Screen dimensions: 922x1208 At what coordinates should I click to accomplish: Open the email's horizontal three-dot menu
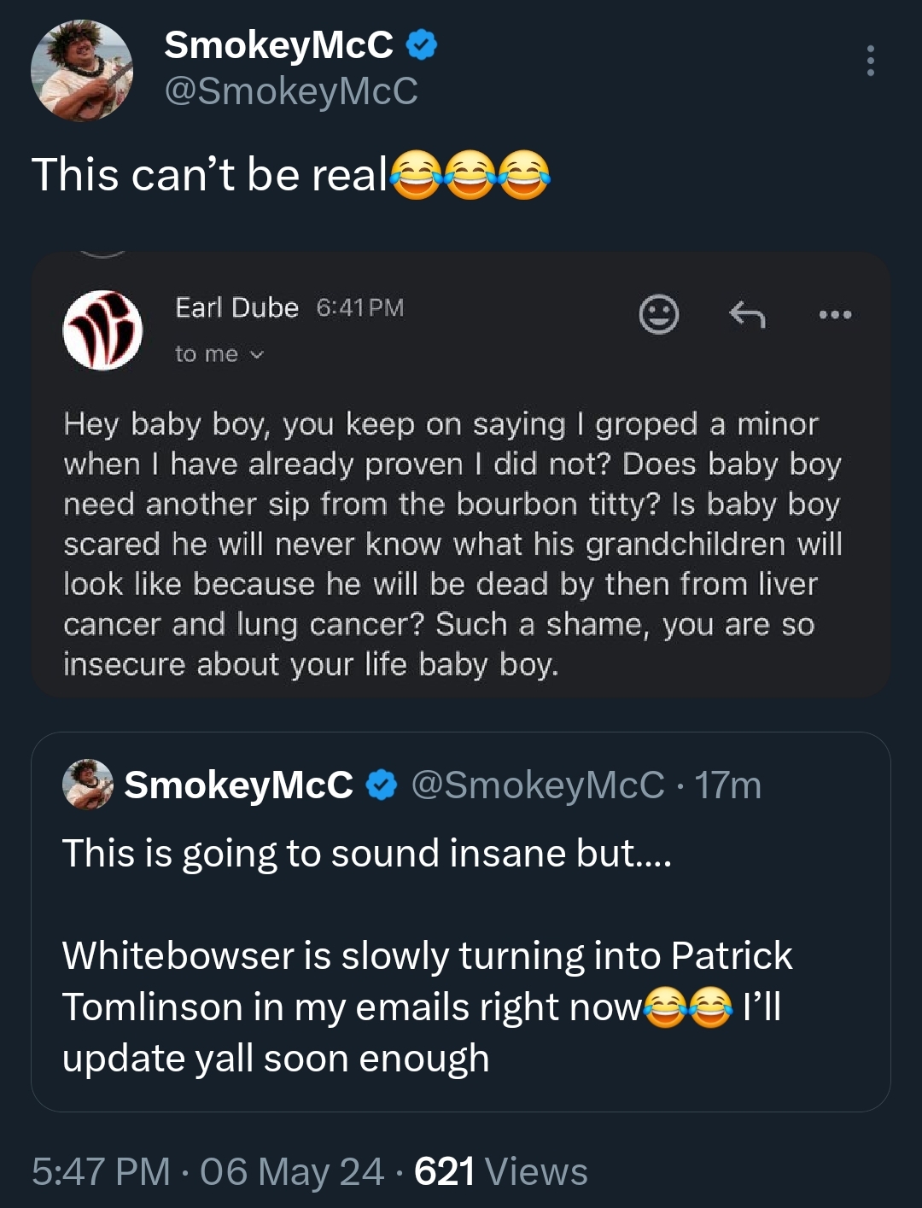tap(835, 315)
